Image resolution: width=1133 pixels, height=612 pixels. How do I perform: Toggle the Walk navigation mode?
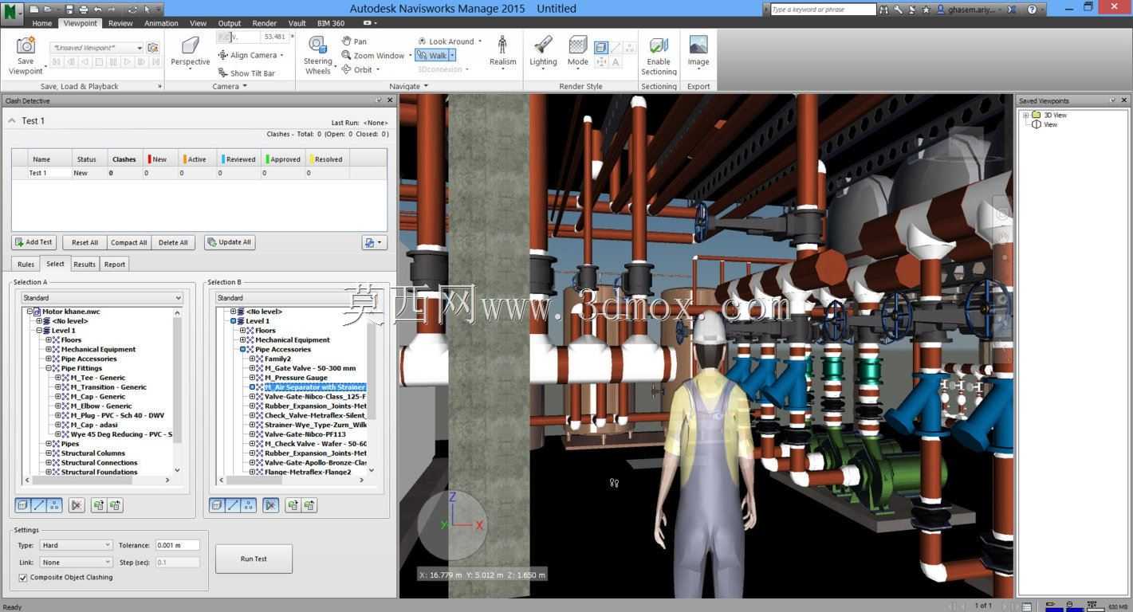click(x=432, y=56)
